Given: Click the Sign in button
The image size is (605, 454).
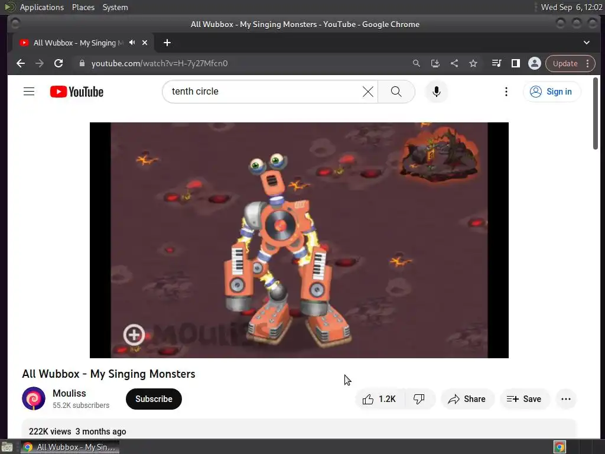Looking at the screenshot, I should [552, 92].
